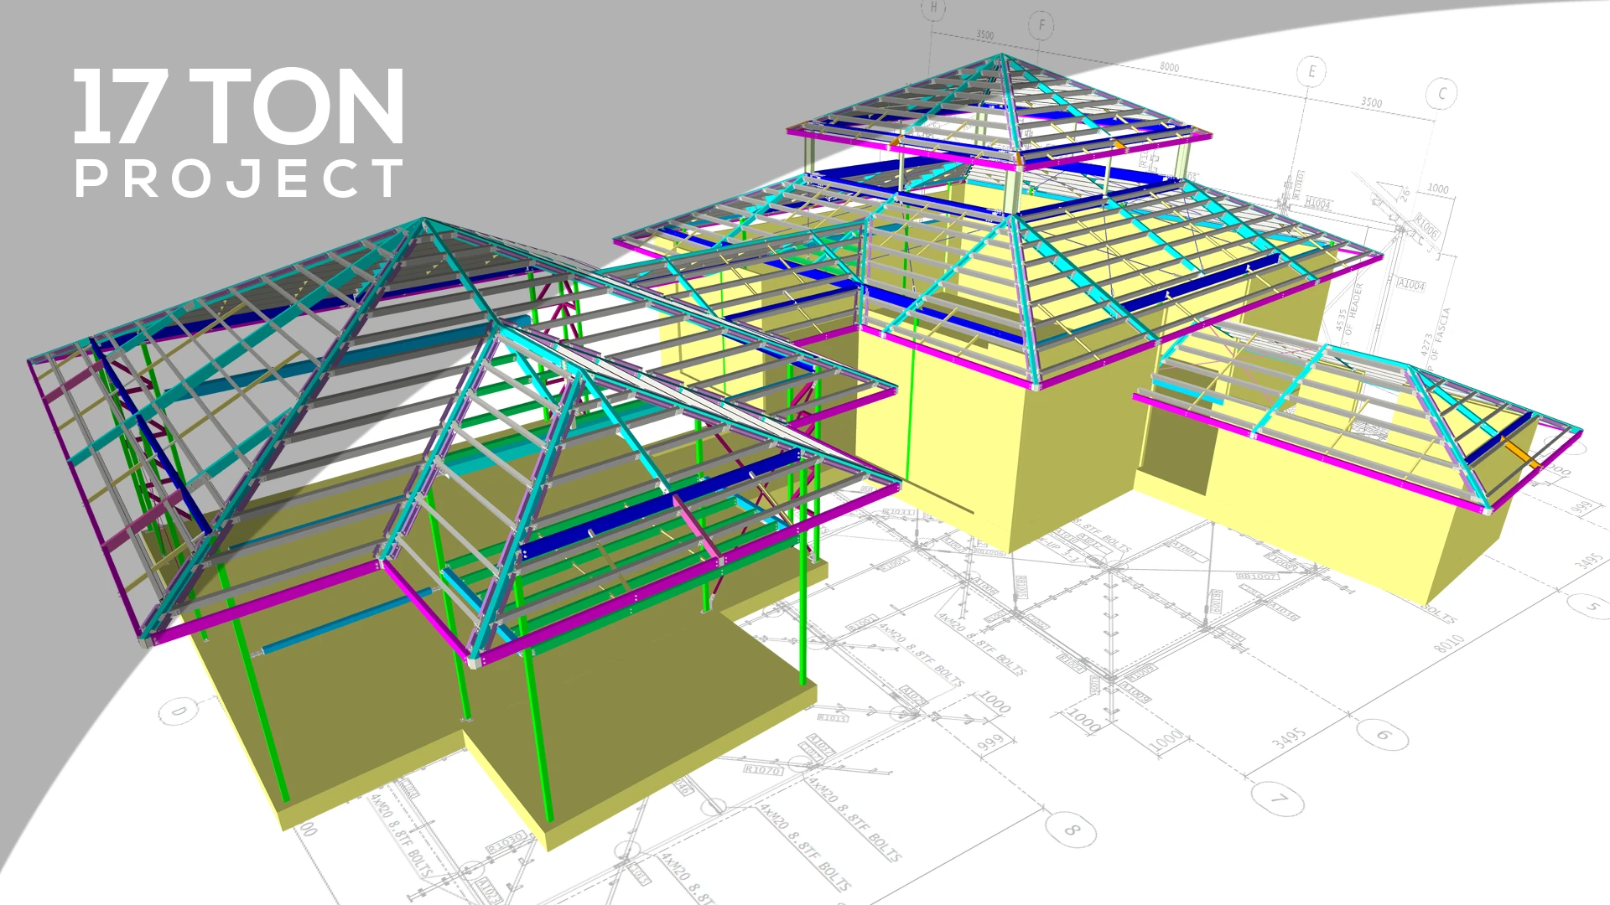Screen dimensions: 1610x905
Task: Select grid bubble number 6
Action: point(1384,736)
